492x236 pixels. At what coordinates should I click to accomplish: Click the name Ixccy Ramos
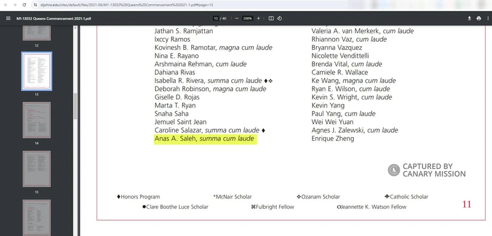[x=172, y=39]
